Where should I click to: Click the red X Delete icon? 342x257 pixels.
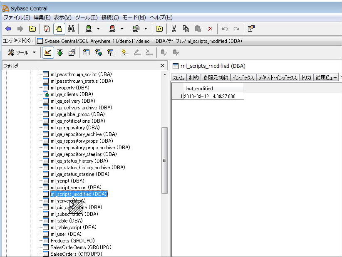click(210, 29)
